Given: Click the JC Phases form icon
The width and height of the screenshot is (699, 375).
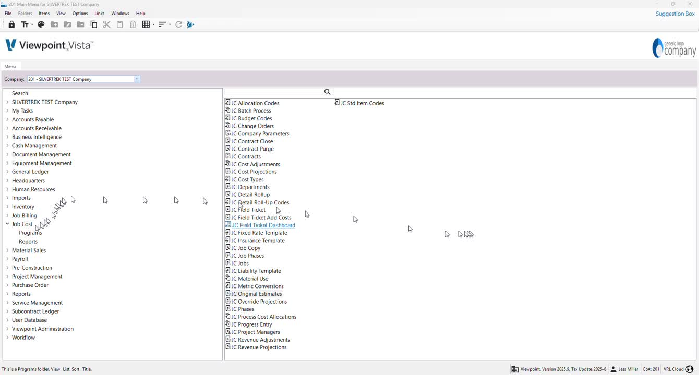Looking at the screenshot, I should coord(228,309).
